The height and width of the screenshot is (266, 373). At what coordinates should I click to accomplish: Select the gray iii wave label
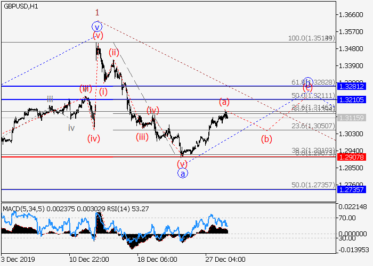pos(50,99)
